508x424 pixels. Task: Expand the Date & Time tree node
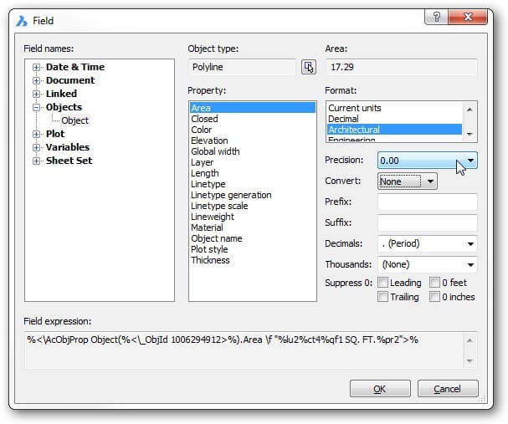click(36, 68)
